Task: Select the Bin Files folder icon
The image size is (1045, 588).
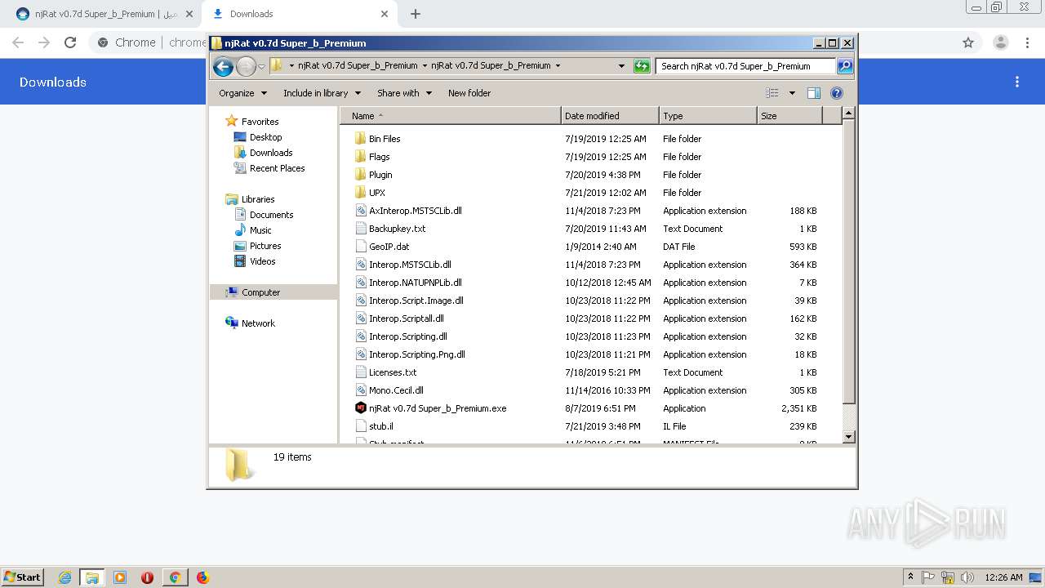Action: (x=361, y=139)
